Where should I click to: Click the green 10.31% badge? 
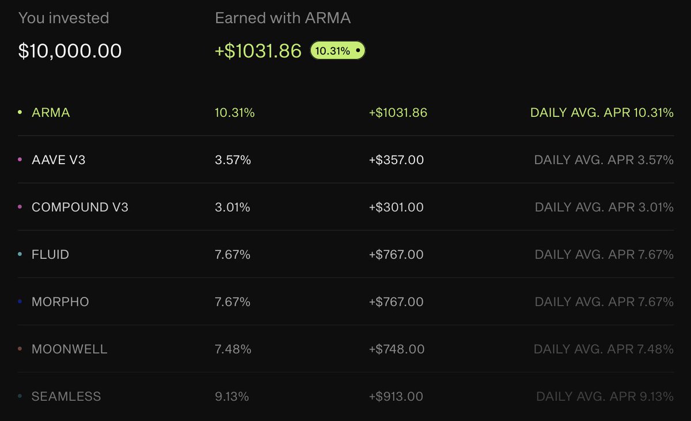337,51
